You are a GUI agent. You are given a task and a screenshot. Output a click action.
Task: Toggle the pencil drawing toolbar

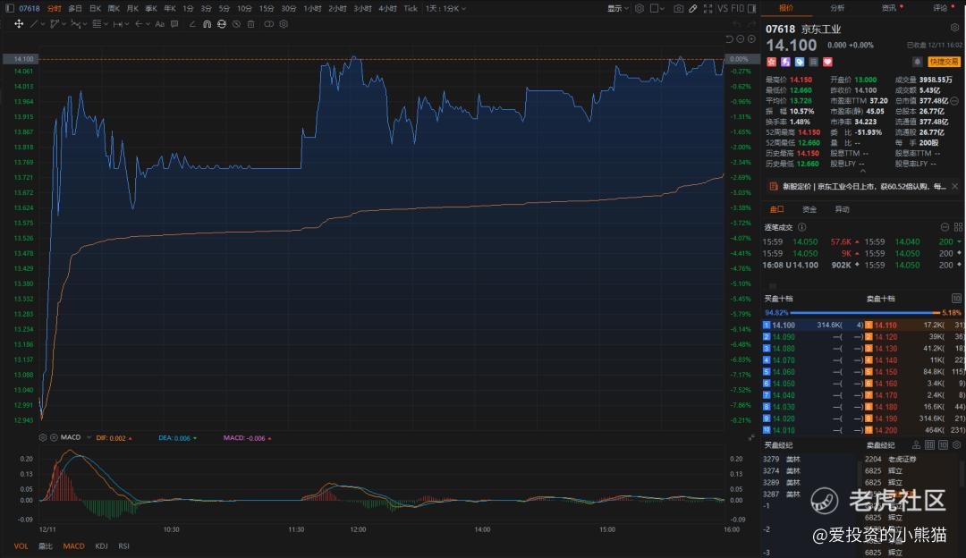point(693,9)
